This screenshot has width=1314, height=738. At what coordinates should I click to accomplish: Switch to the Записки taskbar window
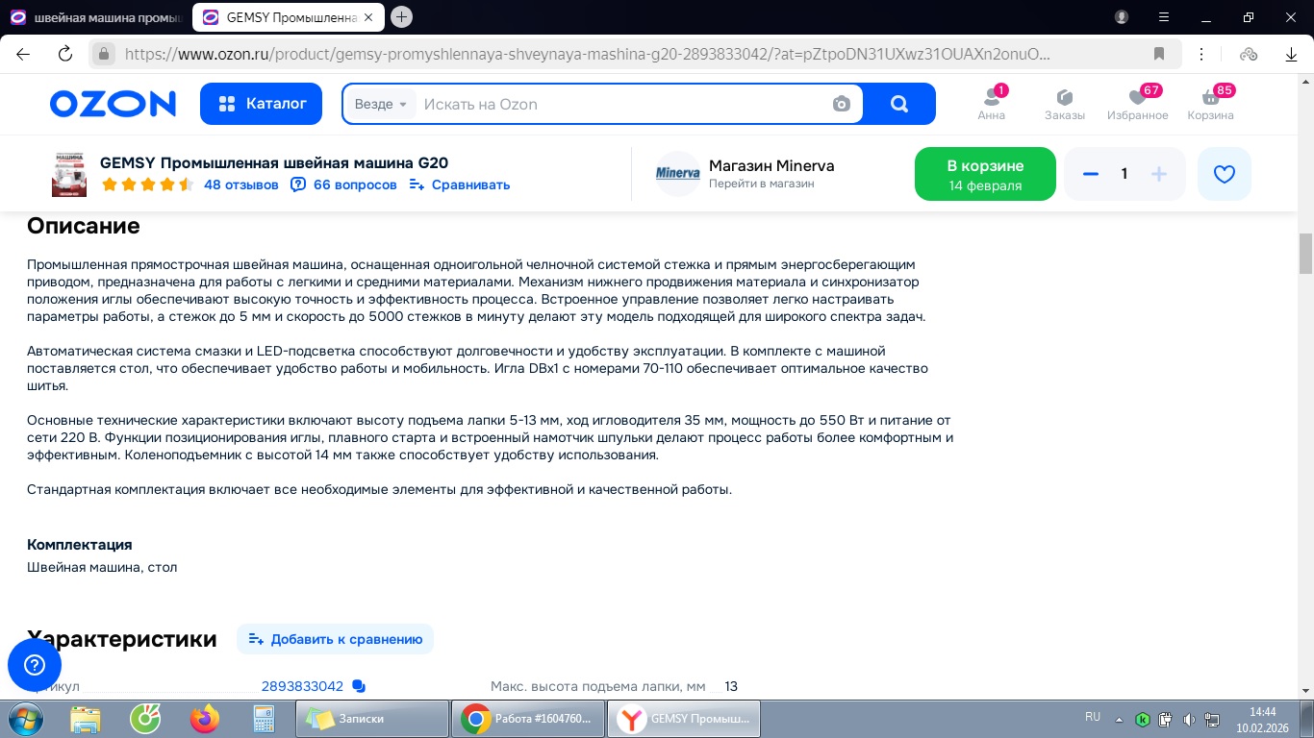tap(373, 719)
